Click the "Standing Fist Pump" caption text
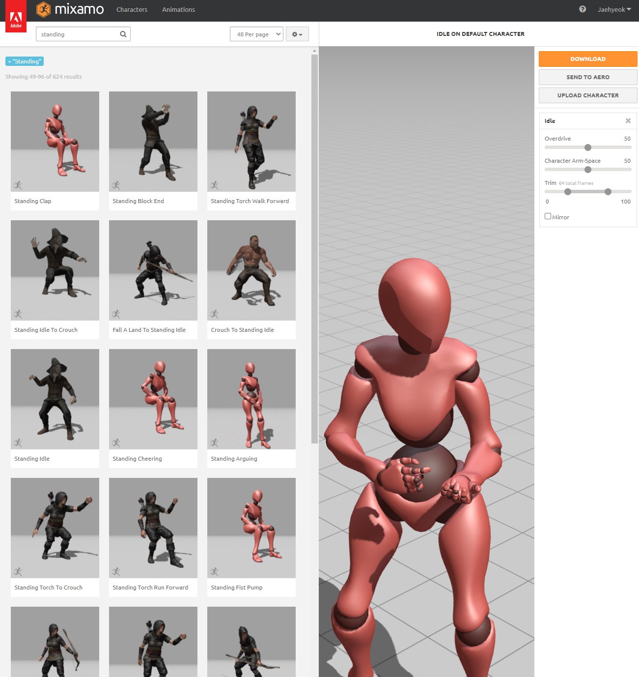 pos(237,588)
